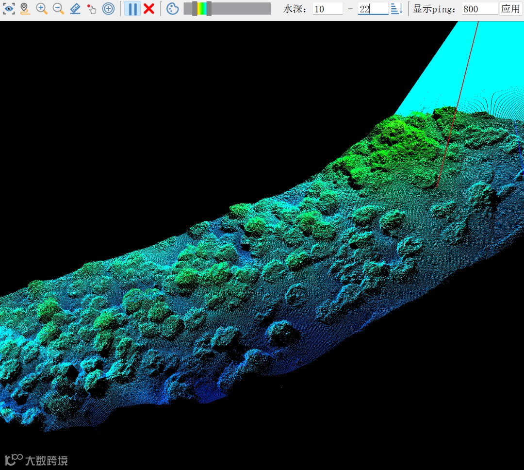Screen dimensions: 524x470
Task: Click the eye view-focus icon
Action: 9,9
